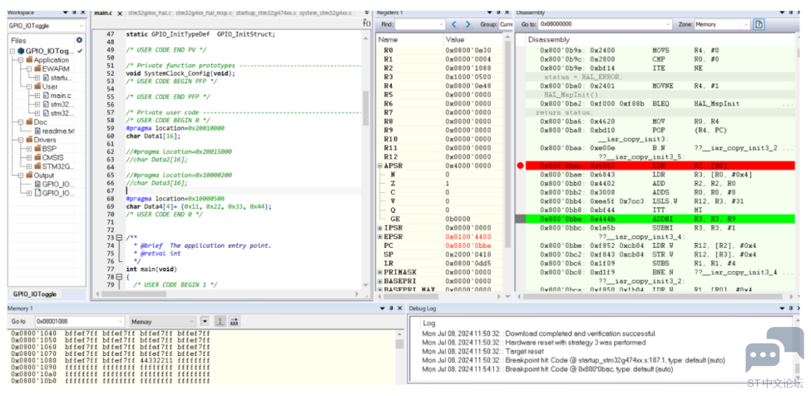Expand the PRIMASK register node
This screenshot has width=811, height=396.
coord(380,272)
